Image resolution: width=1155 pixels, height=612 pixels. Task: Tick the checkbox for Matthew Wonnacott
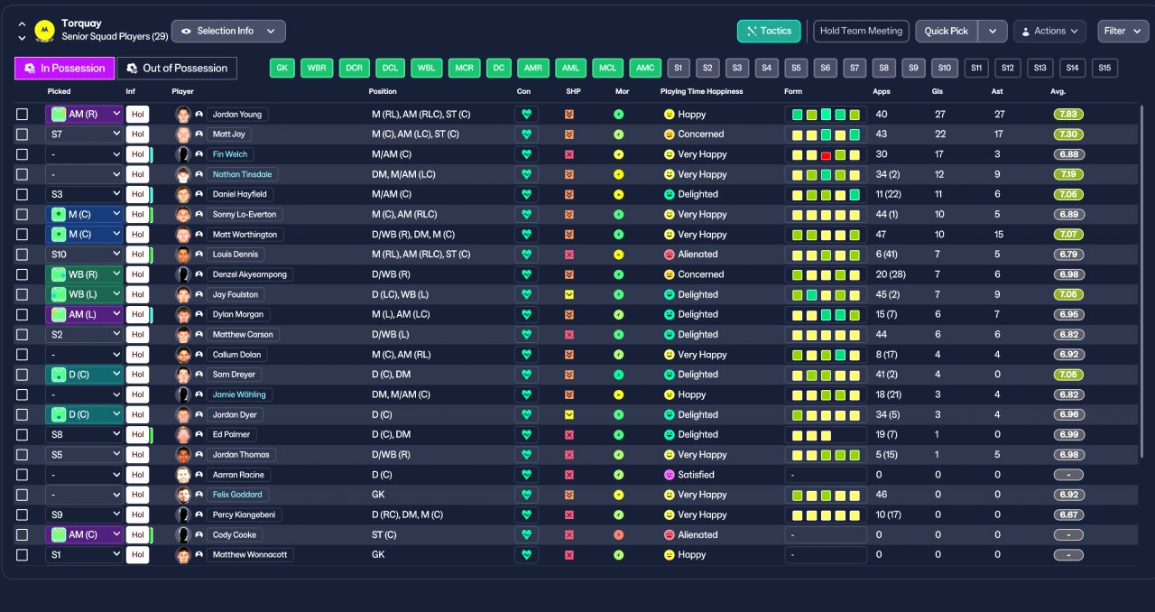click(22, 554)
